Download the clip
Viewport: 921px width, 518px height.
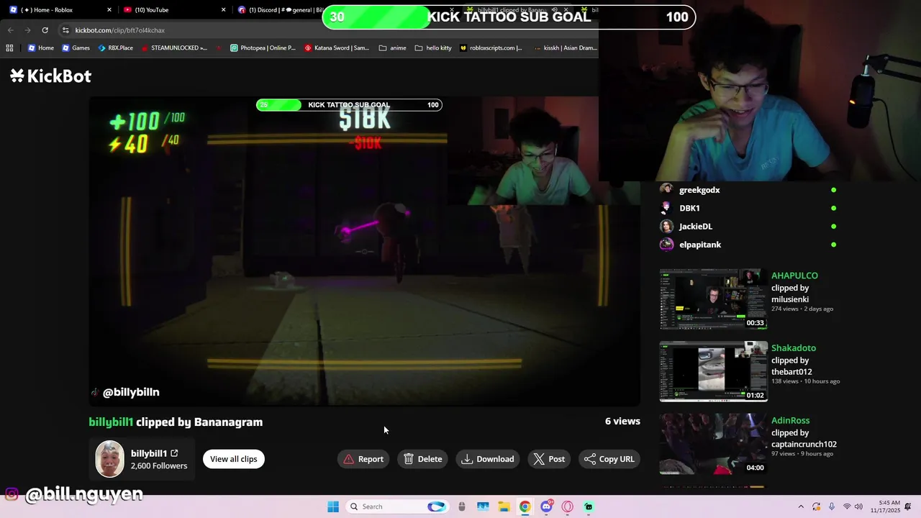click(488, 459)
